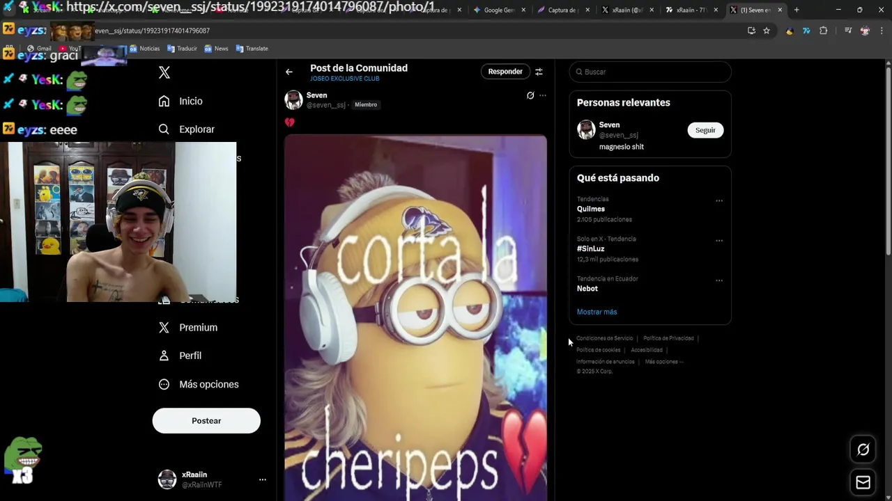Open Información de anuncios link
The image size is (892, 501).
pos(605,362)
